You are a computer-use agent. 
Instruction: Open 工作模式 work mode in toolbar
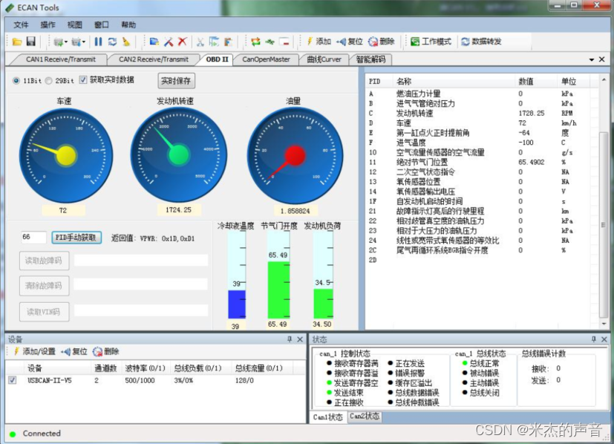(x=431, y=42)
